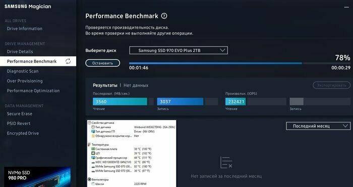Click the Нет записей за последний месяц message
The height and width of the screenshot is (187, 353).
click(226, 176)
